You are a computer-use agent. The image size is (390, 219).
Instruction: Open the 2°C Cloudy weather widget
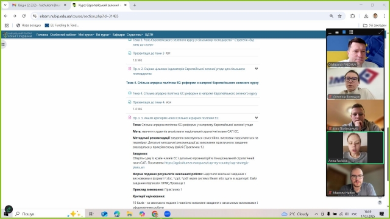(295, 214)
